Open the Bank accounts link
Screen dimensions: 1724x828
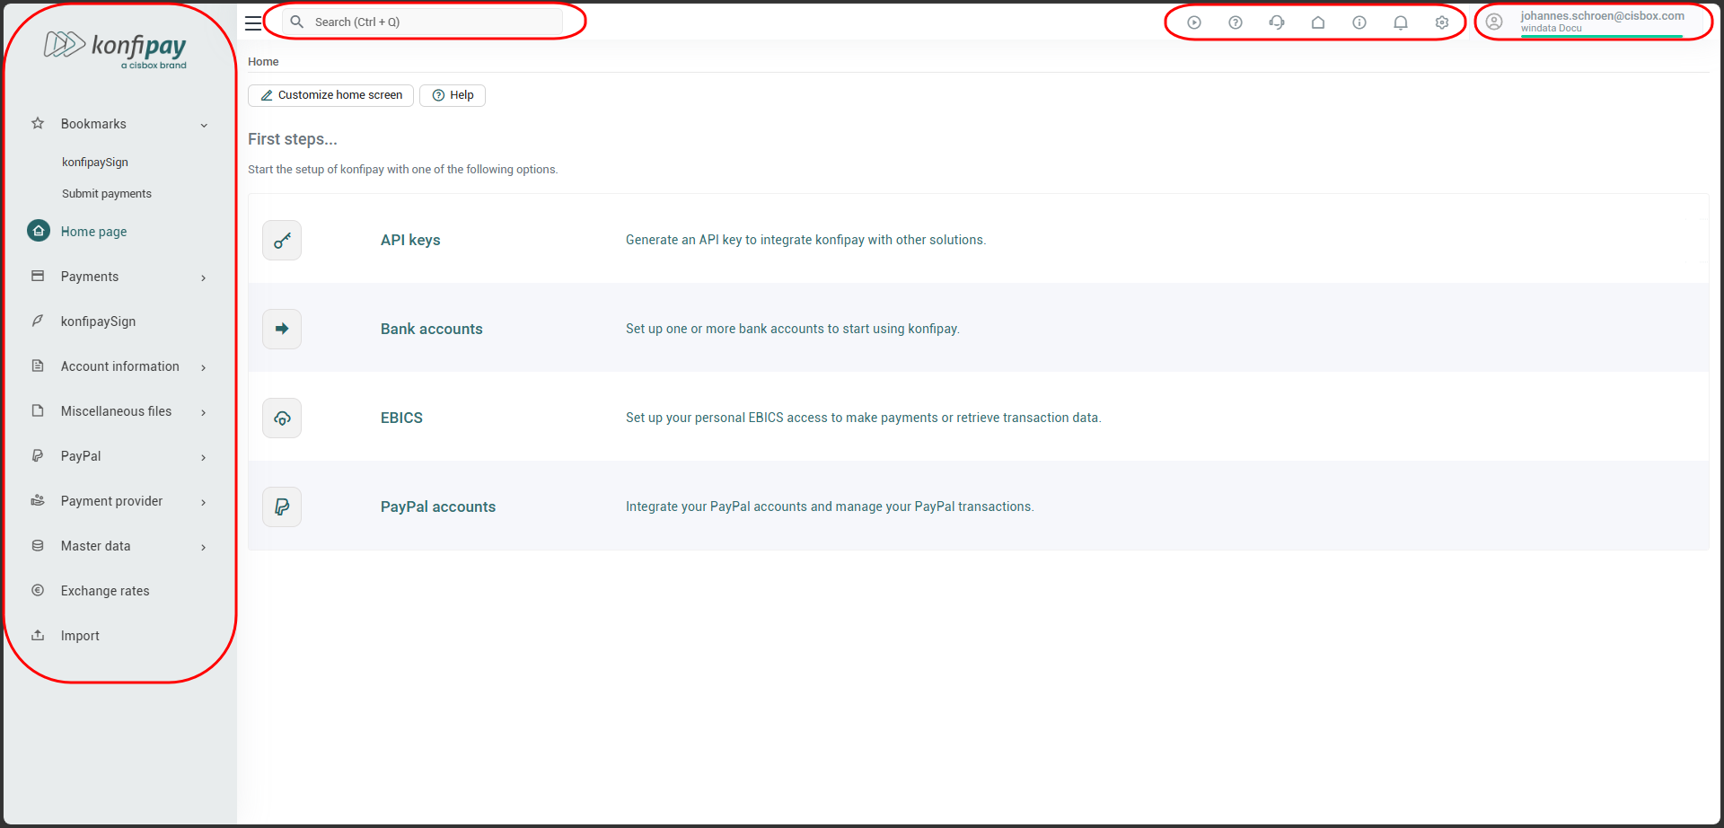(x=431, y=329)
